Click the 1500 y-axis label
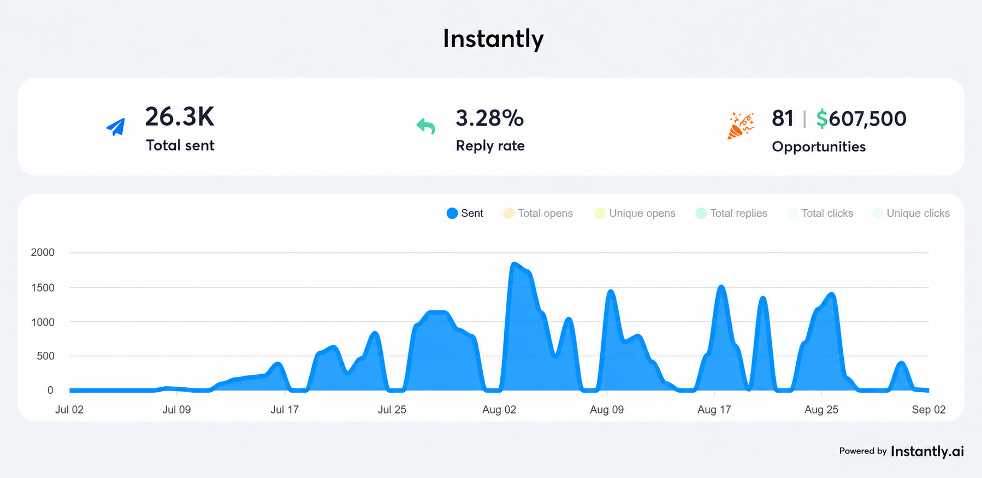The width and height of the screenshot is (982, 478). (43, 288)
